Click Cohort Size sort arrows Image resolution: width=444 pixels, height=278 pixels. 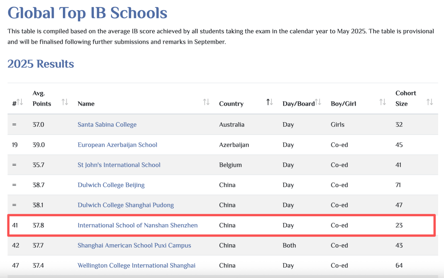coord(430,102)
